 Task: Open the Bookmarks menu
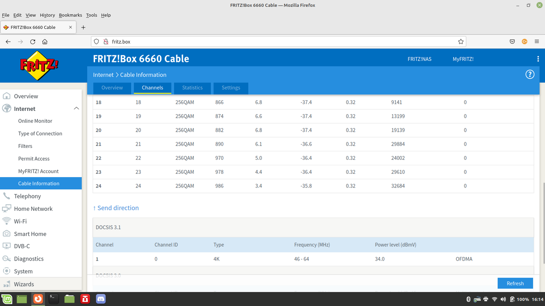(x=70, y=15)
